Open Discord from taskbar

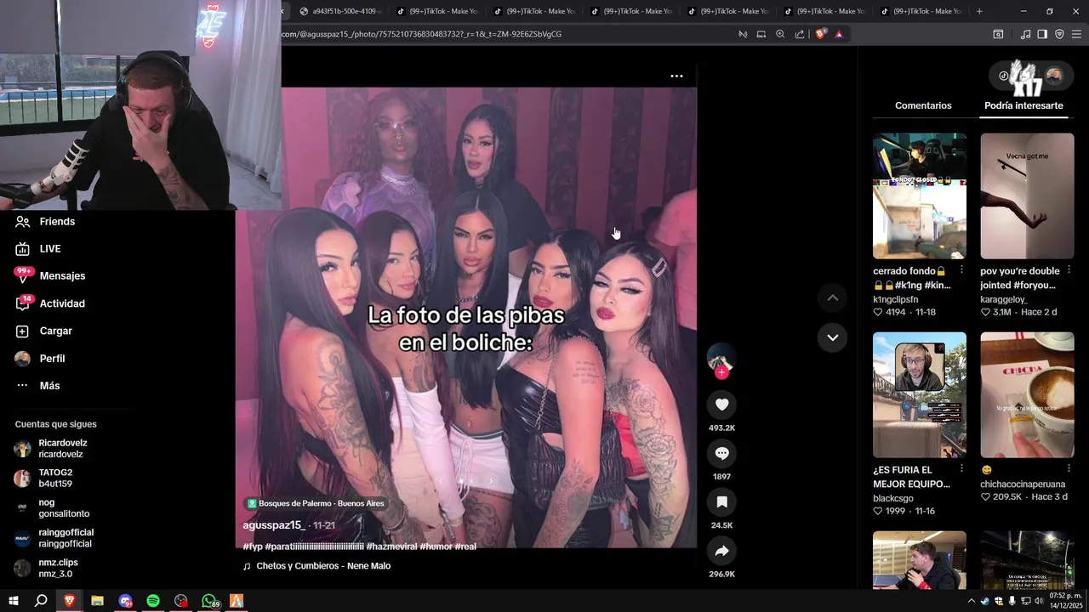125,601
